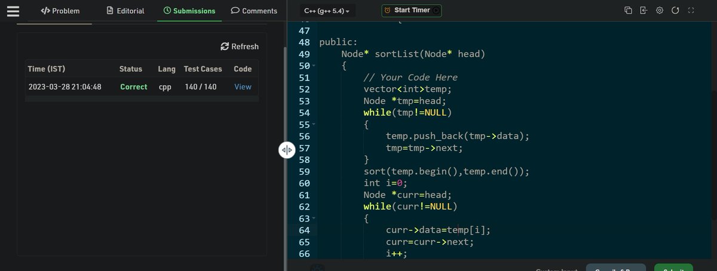Place cursor on the sortList function declaration line
The height and width of the screenshot is (271, 717).
tap(413, 54)
